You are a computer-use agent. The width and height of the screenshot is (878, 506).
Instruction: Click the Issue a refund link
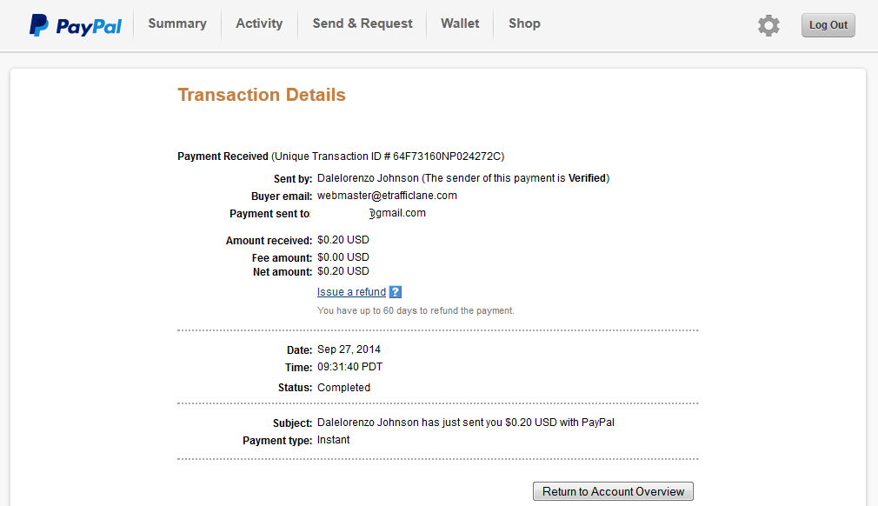352,291
